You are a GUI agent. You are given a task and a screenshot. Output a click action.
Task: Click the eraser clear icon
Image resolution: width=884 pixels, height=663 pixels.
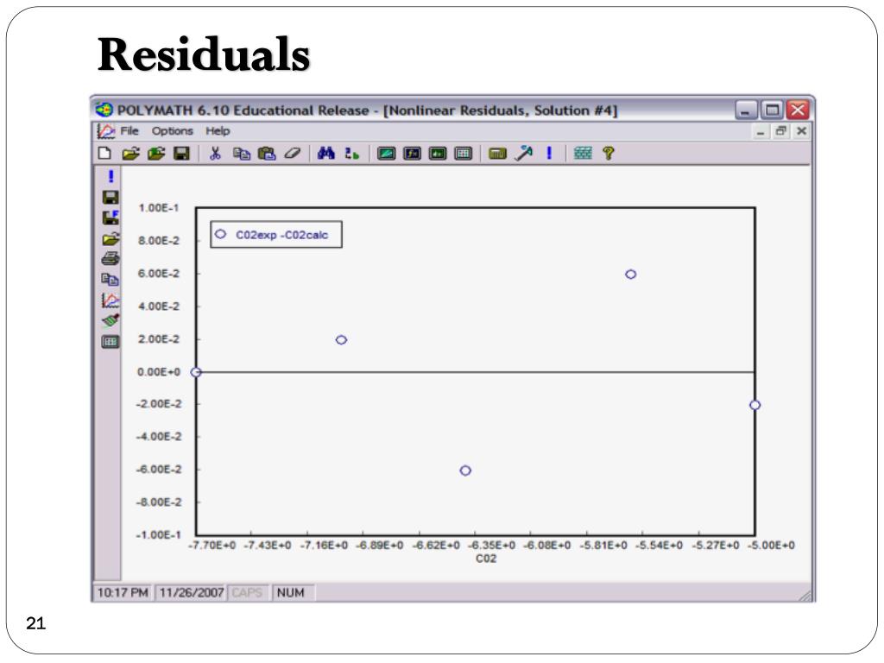pos(292,154)
